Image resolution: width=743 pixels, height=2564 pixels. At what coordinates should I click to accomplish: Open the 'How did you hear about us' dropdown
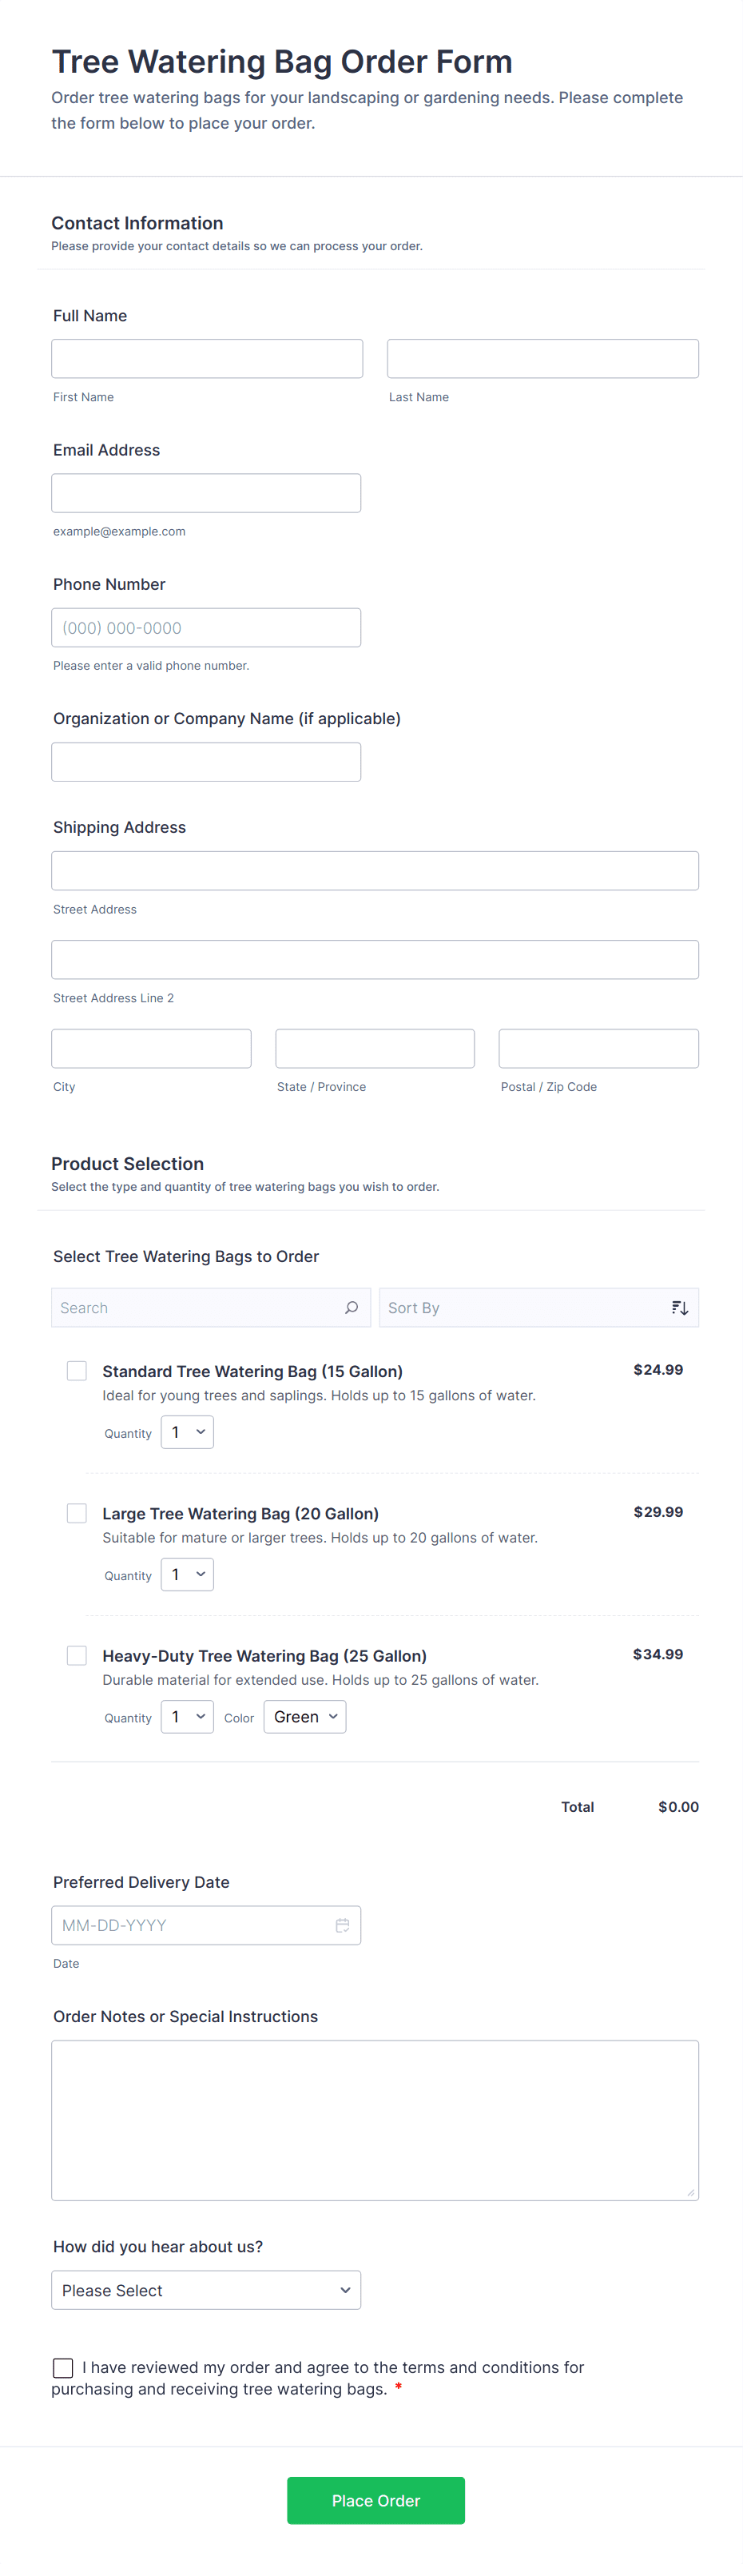(206, 2289)
